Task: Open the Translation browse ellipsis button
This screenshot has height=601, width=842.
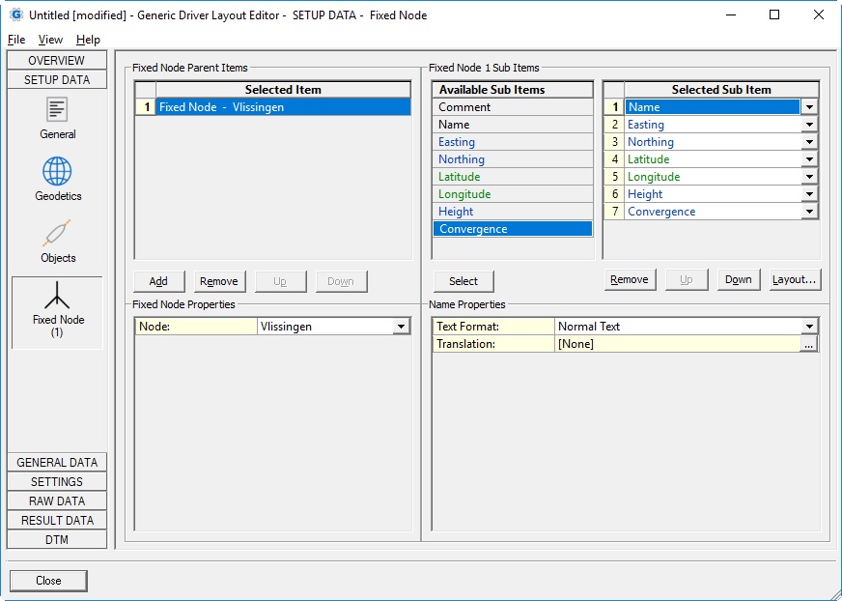Action: pos(809,344)
